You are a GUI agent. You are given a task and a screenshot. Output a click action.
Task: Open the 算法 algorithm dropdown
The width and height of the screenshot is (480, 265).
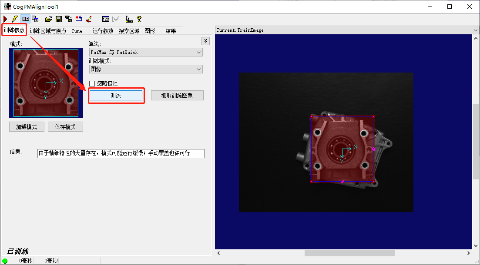coord(146,52)
